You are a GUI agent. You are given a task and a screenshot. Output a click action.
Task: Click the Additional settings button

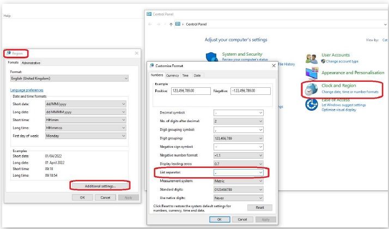100,186
